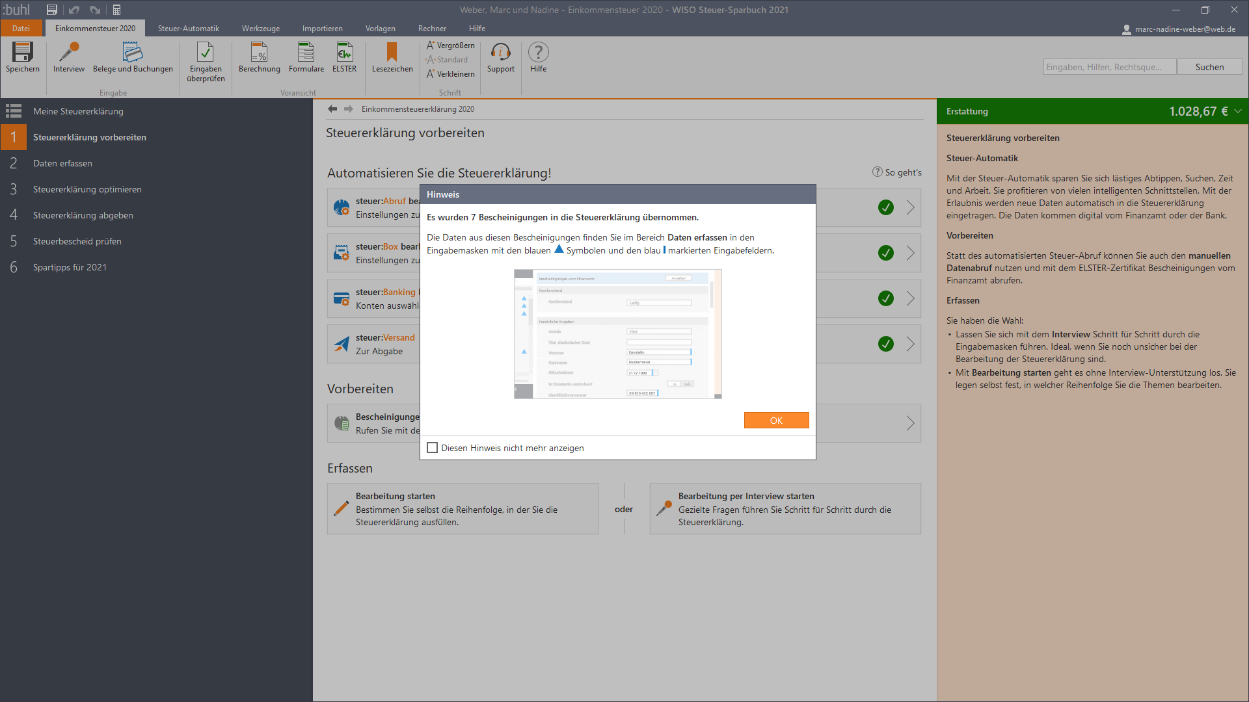Click the calculator icon in title bar
This screenshot has width=1249, height=702.
click(117, 10)
